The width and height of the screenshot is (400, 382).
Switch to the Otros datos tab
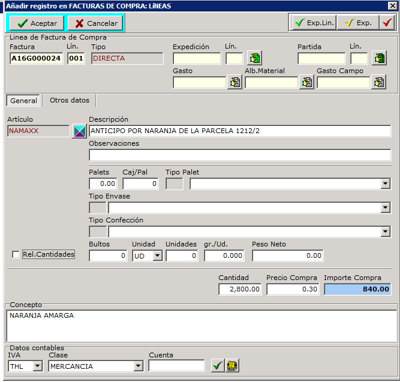(x=70, y=100)
